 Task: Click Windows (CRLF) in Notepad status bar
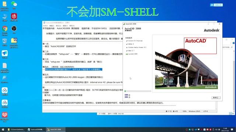194,111
